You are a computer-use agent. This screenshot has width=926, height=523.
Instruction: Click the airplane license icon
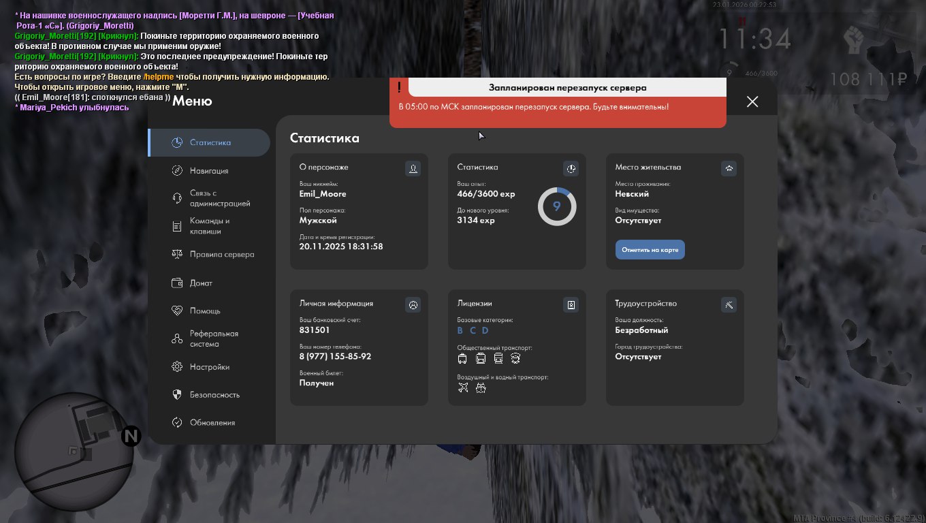[463, 387]
